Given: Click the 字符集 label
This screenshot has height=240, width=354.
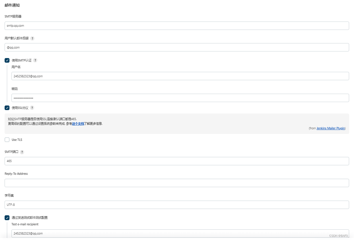Looking at the screenshot, I should coord(9,195).
